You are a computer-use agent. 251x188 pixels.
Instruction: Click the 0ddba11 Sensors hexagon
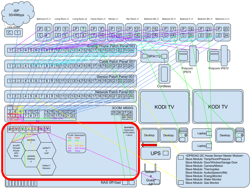click(x=47, y=167)
